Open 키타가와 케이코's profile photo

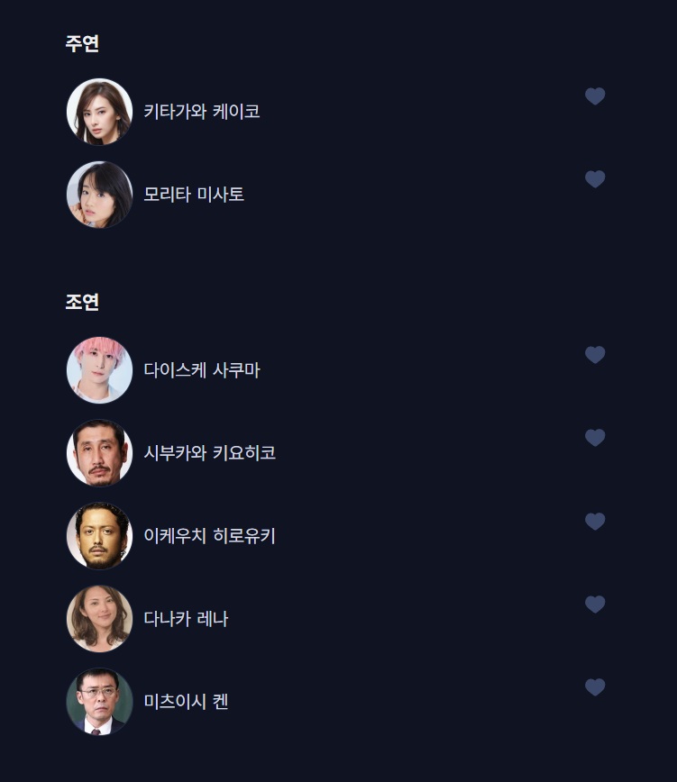[99, 112]
